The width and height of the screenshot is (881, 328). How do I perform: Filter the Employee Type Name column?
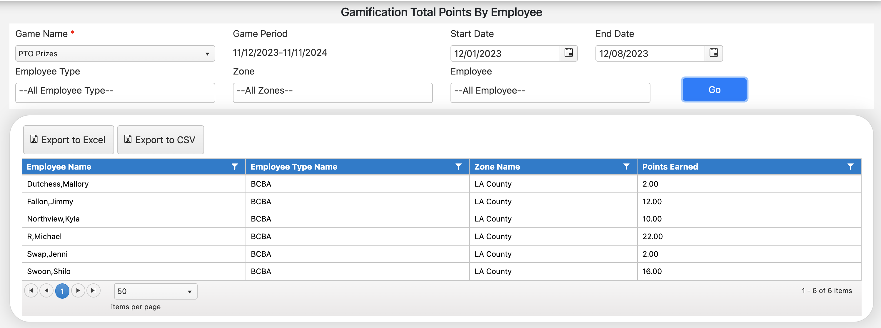pos(458,167)
